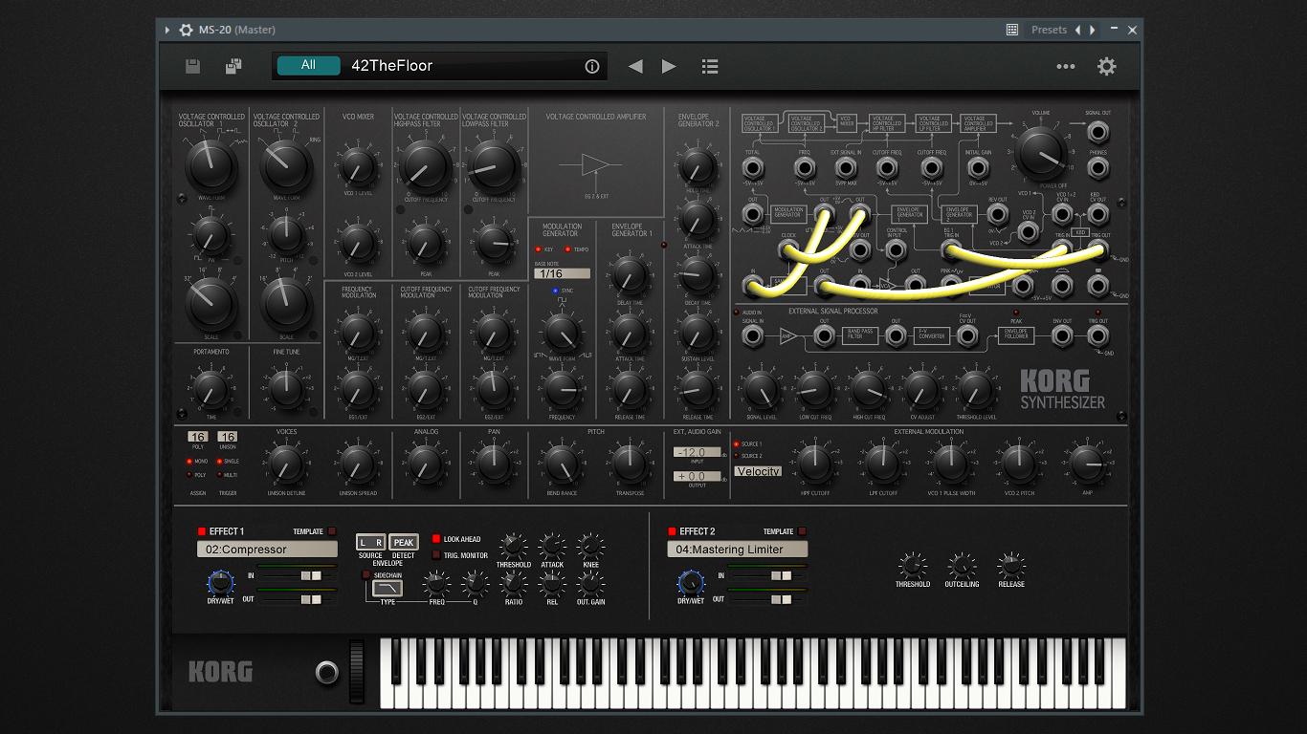The width and height of the screenshot is (1307, 734).
Task: Open the 04:Mastering Limiter effect selector
Action: point(737,550)
